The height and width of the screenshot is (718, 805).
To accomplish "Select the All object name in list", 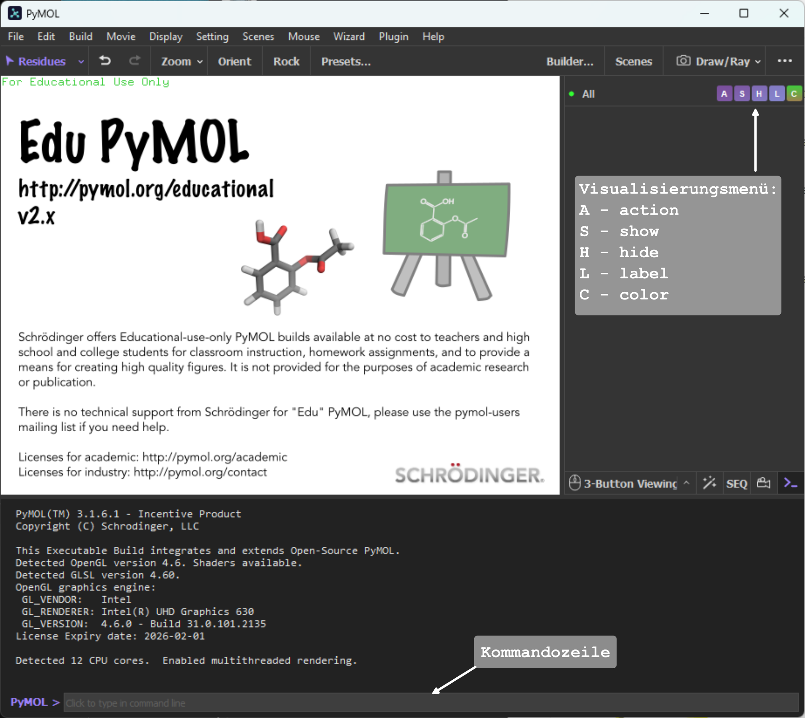I will (x=588, y=94).
